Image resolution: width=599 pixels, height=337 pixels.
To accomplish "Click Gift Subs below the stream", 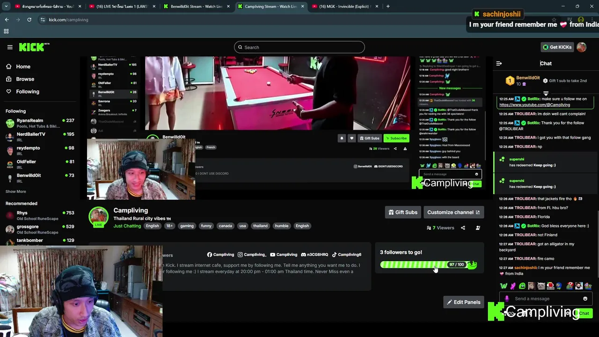I will (402, 212).
